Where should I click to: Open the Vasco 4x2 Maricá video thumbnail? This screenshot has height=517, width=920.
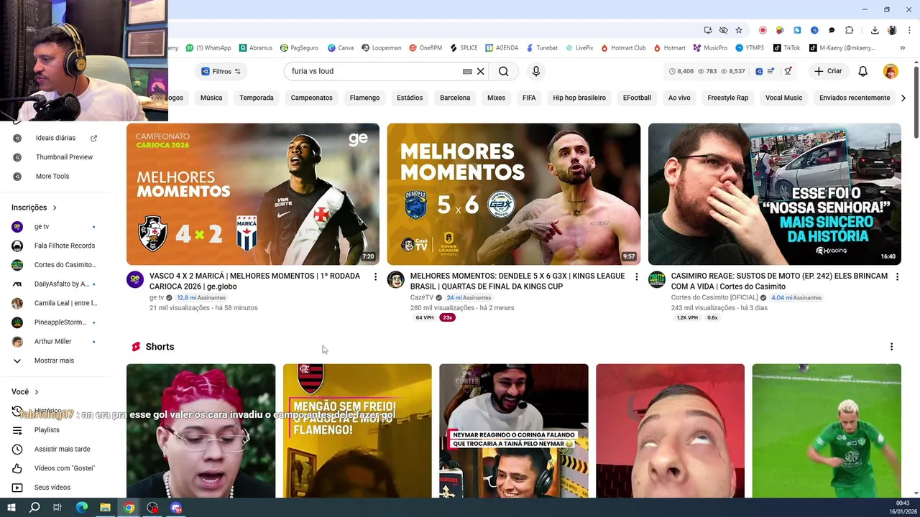point(253,194)
